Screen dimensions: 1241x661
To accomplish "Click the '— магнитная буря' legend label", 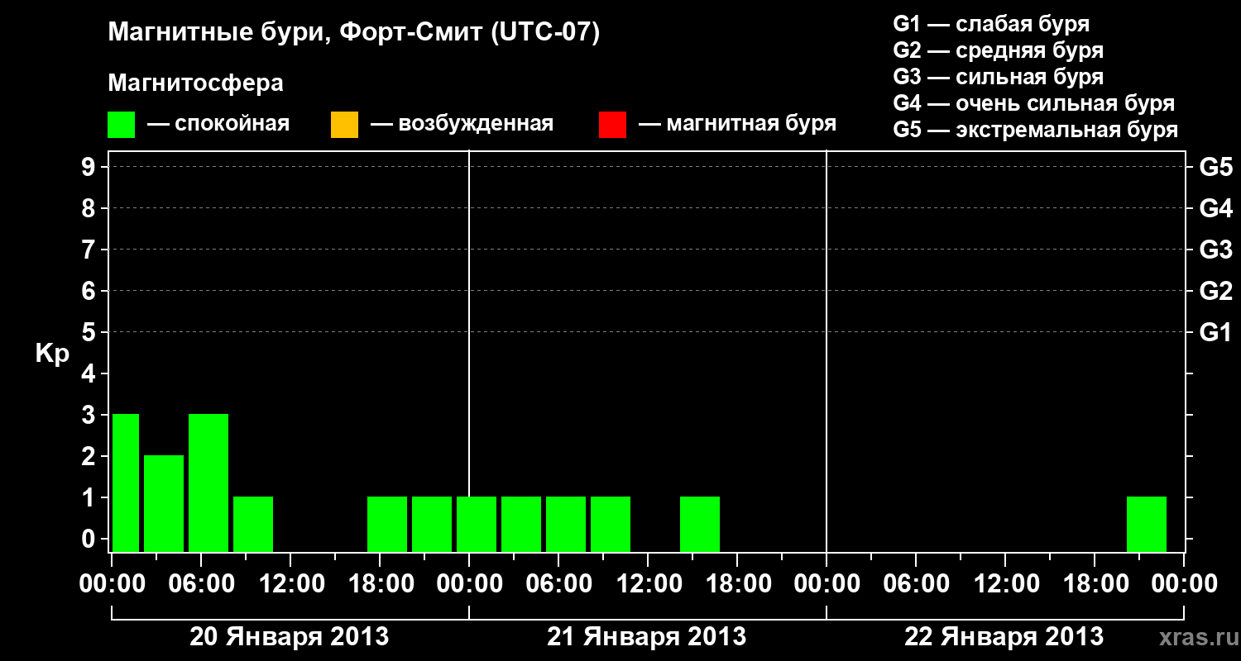I will click(x=737, y=124).
